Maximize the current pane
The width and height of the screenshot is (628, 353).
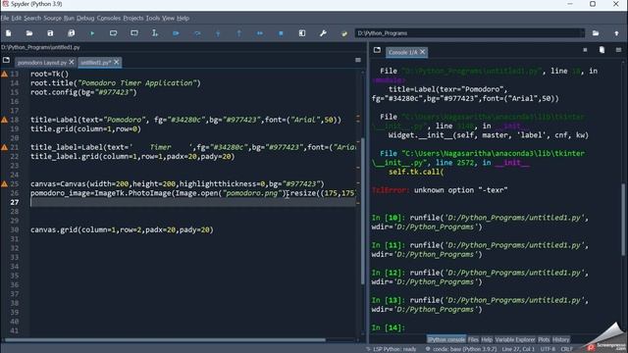tap(302, 33)
